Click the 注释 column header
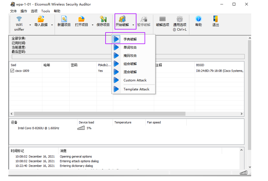The height and width of the screenshot is (181, 268). [x=174, y=65]
